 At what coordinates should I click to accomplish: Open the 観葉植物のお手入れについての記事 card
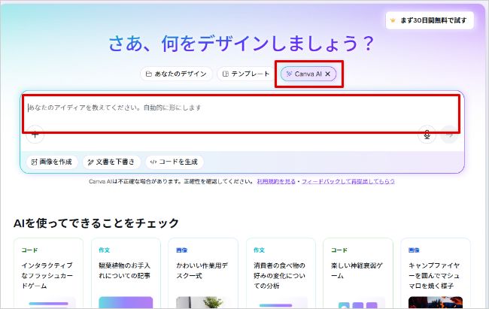pos(126,273)
